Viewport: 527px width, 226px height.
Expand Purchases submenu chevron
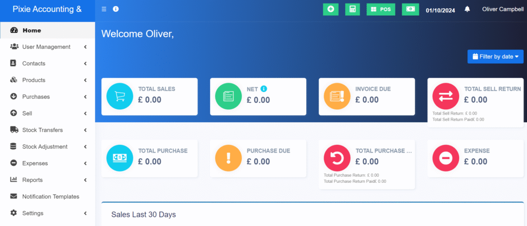coord(85,97)
